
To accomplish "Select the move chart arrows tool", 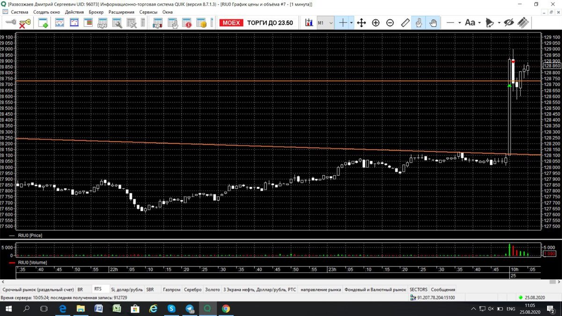I will coord(361,22).
